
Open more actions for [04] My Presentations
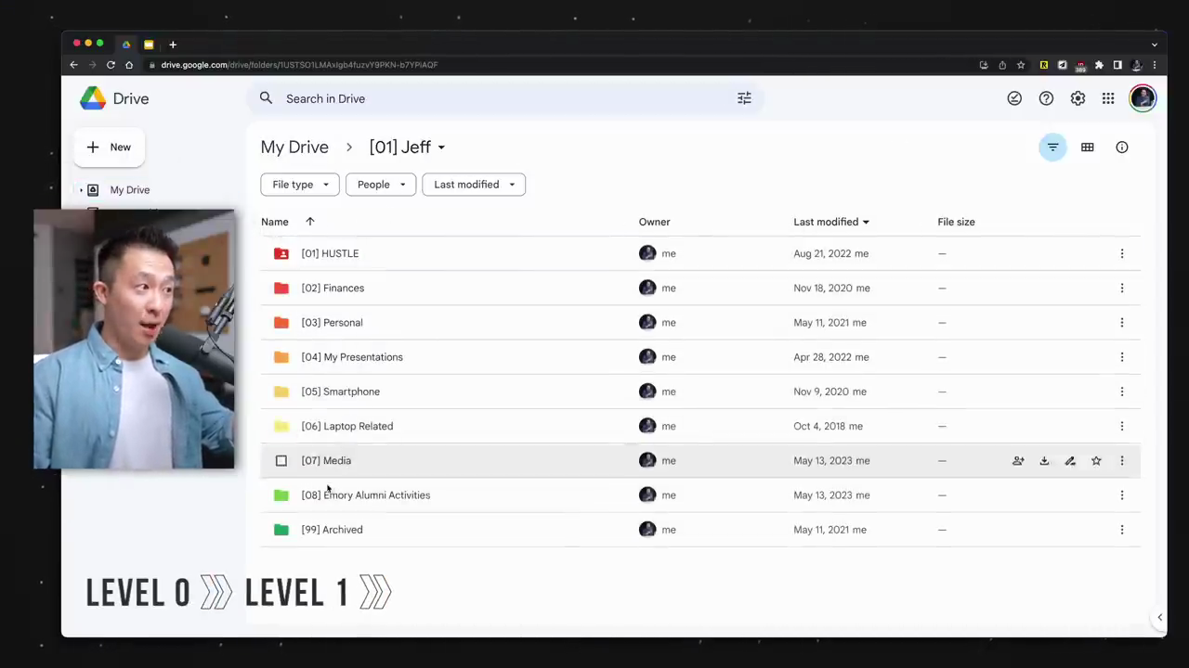(1121, 356)
